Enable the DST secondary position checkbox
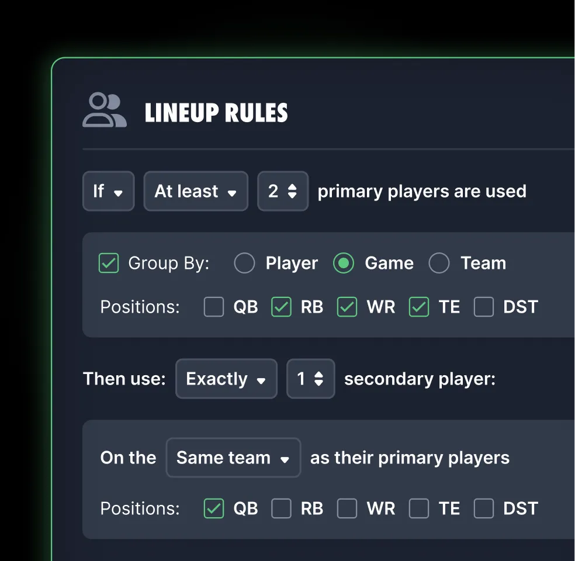The height and width of the screenshot is (561, 575). point(484,508)
